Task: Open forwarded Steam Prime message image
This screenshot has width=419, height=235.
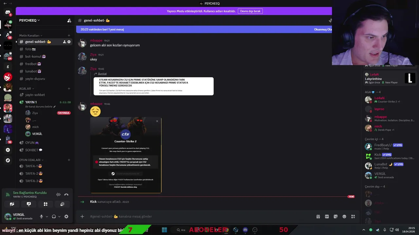Action: point(154,86)
